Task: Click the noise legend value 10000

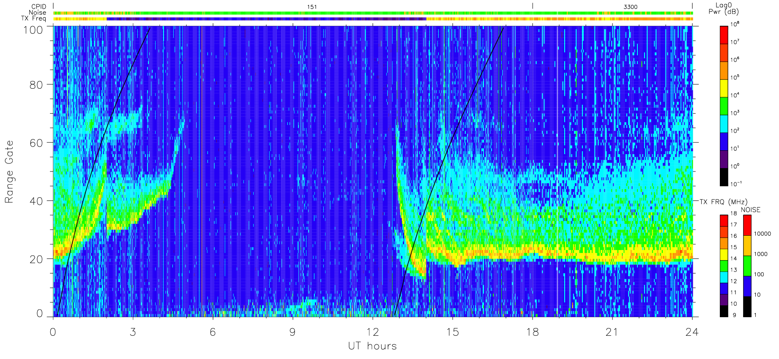Action: [762, 234]
